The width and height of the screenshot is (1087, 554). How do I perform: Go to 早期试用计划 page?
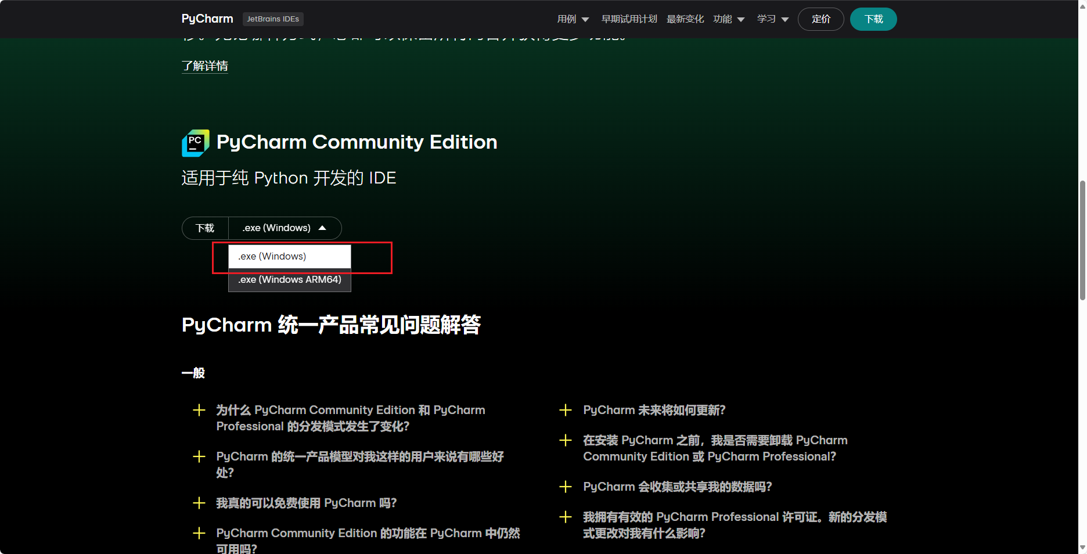tap(629, 19)
